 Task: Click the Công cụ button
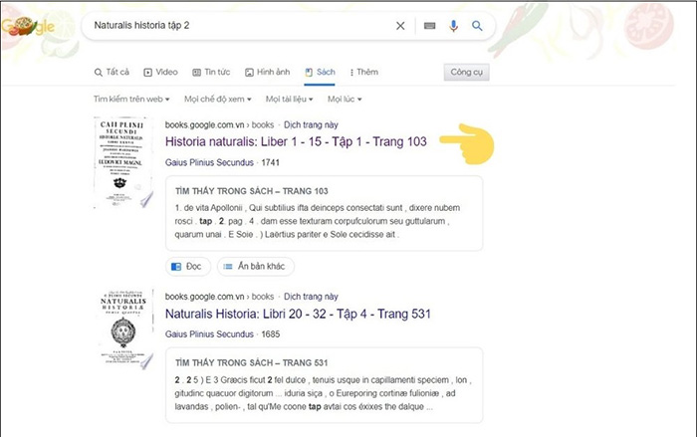[x=467, y=73]
